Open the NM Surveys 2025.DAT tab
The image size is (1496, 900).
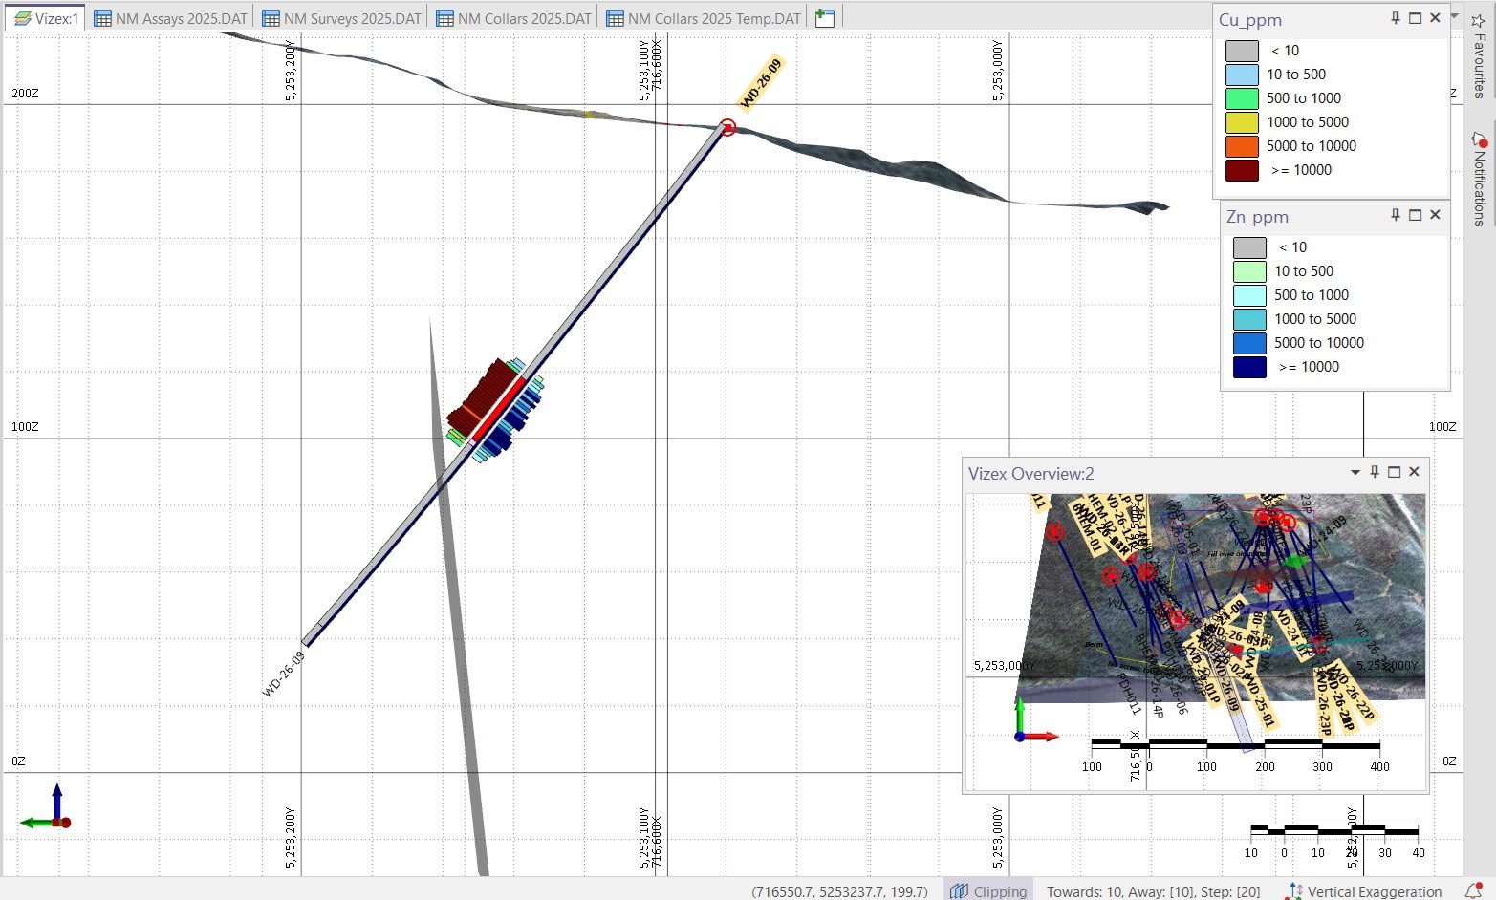[340, 18]
